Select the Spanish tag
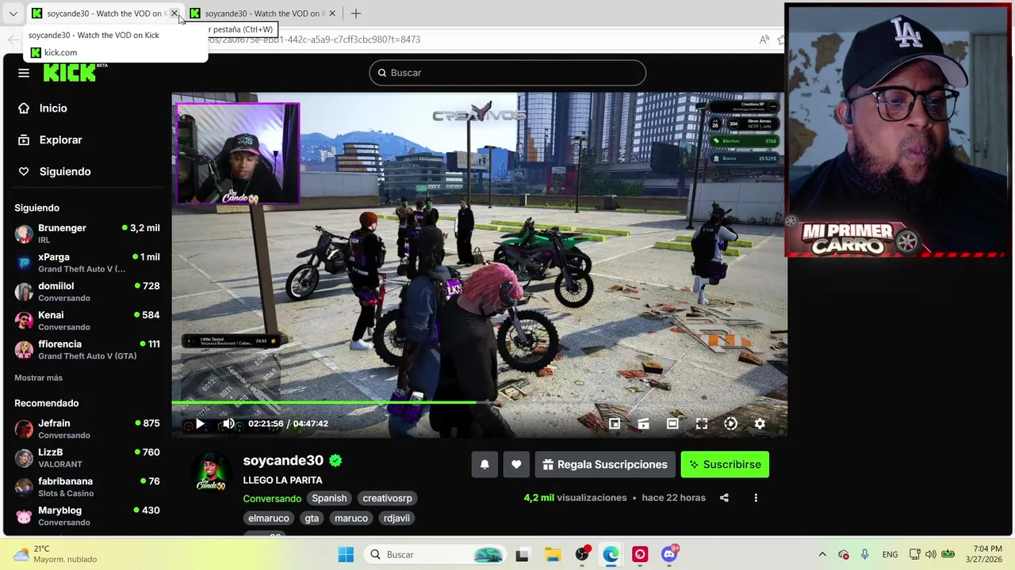The width and height of the screenshot is (1015, 570). [329, 498]
